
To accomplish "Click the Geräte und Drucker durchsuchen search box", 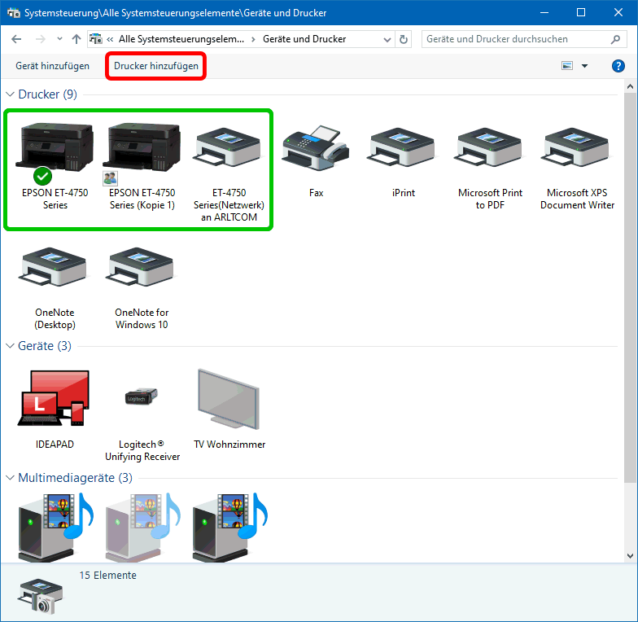I will (x=517, y=39).
